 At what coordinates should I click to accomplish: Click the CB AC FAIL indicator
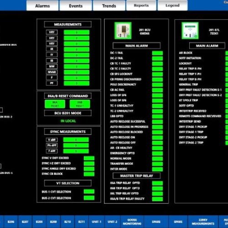[x=157, y=90]
